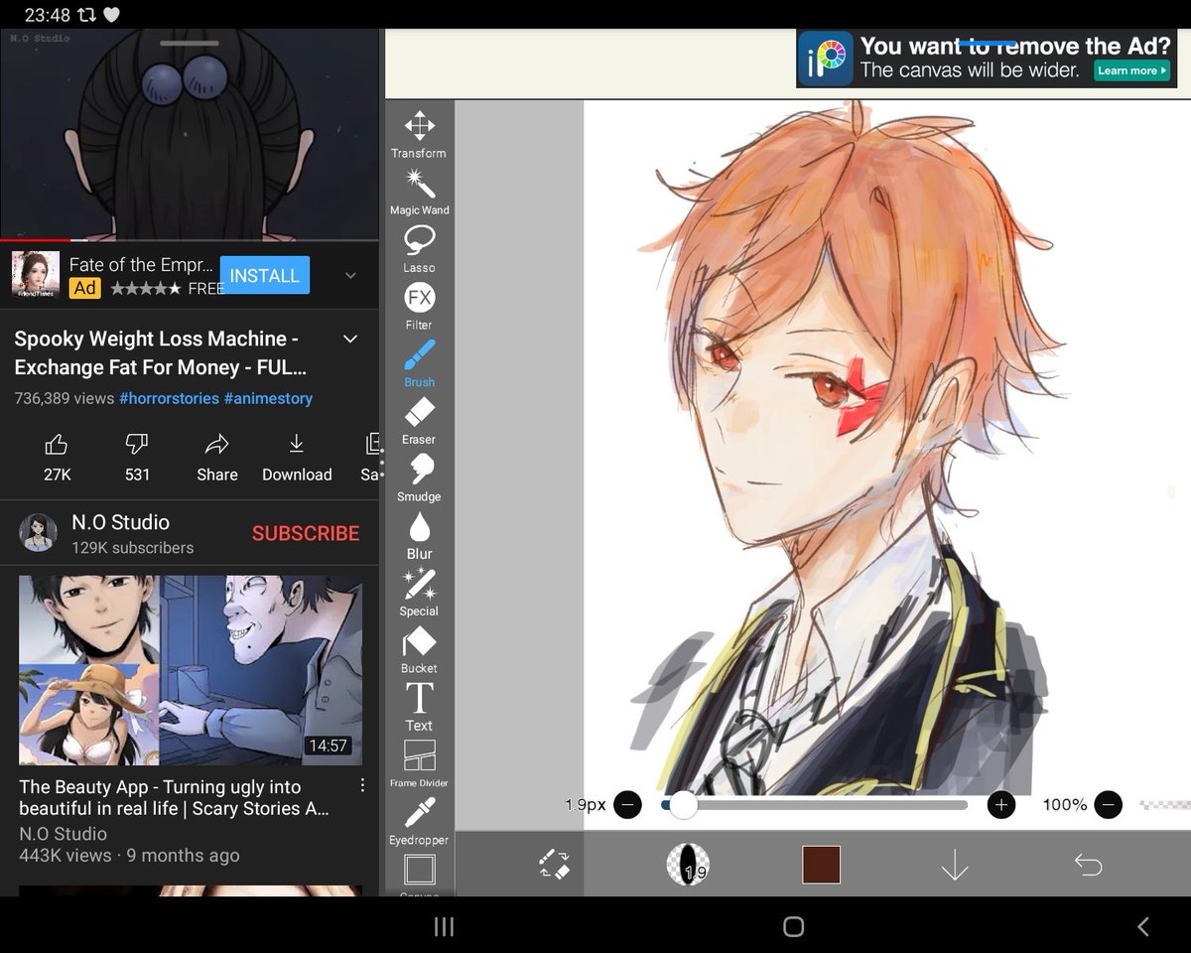Switch to the Eraser tool
Image resolution: width=1191 pixels, height=953 pixels.
pos(419,421)
